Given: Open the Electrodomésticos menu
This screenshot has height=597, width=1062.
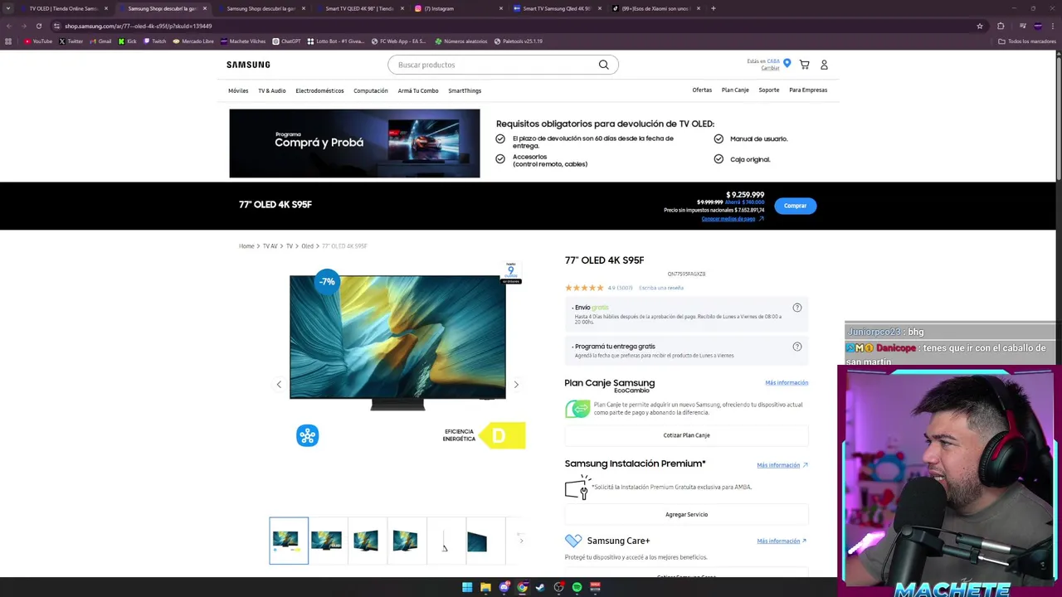Looking at the screenshot, I should pyautogui.click(x=319, y=90).
